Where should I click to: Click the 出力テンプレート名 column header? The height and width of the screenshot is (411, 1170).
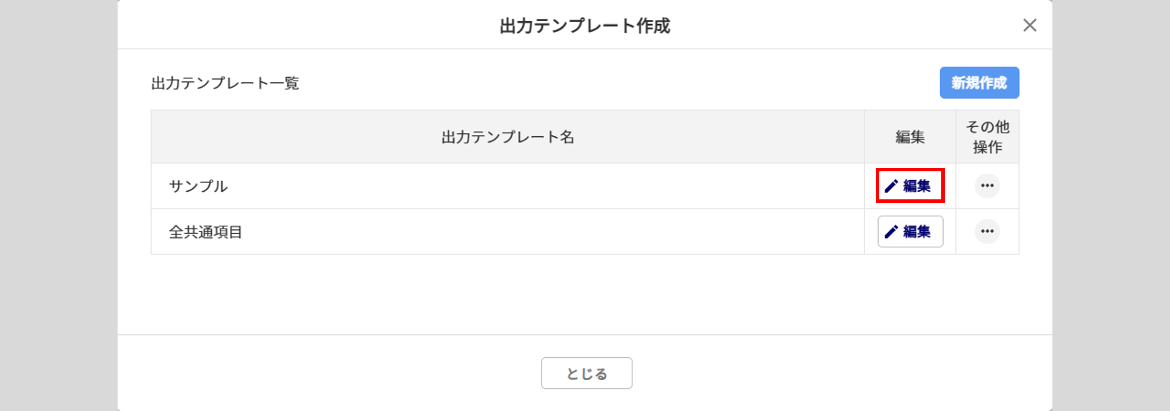coord(507,137)
